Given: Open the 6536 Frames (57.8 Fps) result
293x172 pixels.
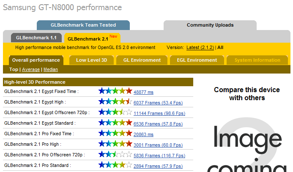Looking at the screenshot, I should 158,124.
